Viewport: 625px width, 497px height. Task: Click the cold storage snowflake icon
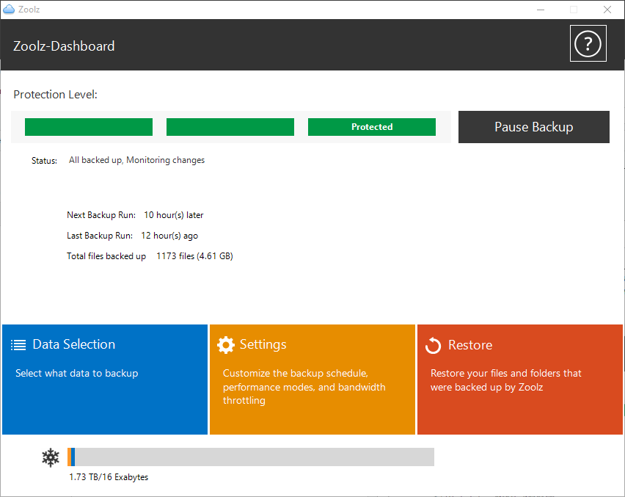pyautogui.click(x=51, y=457)
